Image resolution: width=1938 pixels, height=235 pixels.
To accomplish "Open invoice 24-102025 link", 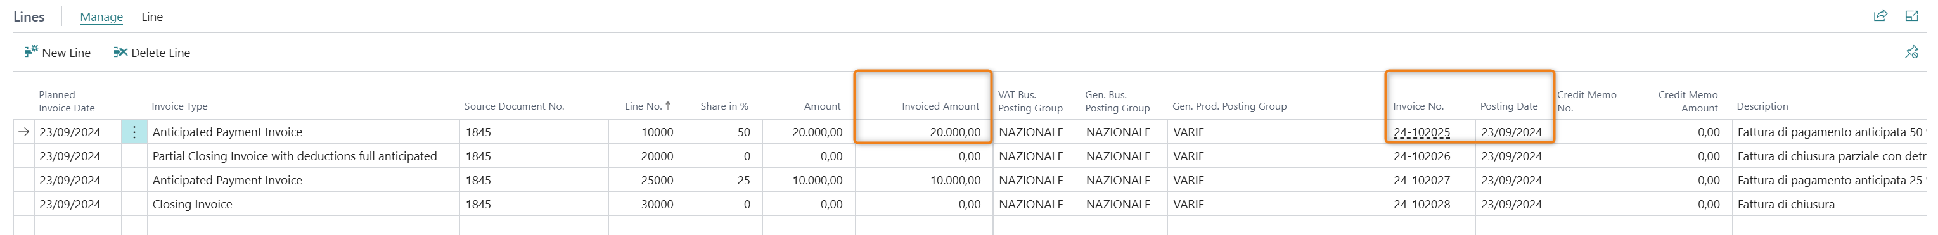I will [x=1421, y=132].
